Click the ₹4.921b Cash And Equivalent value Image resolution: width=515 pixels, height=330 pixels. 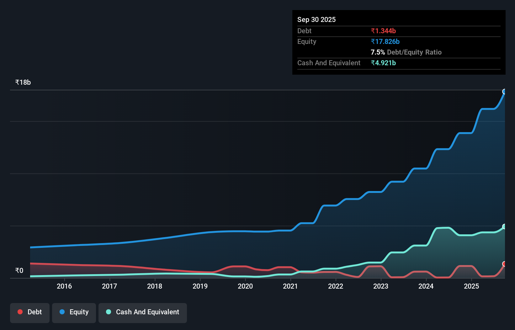[x=383, y=63]
